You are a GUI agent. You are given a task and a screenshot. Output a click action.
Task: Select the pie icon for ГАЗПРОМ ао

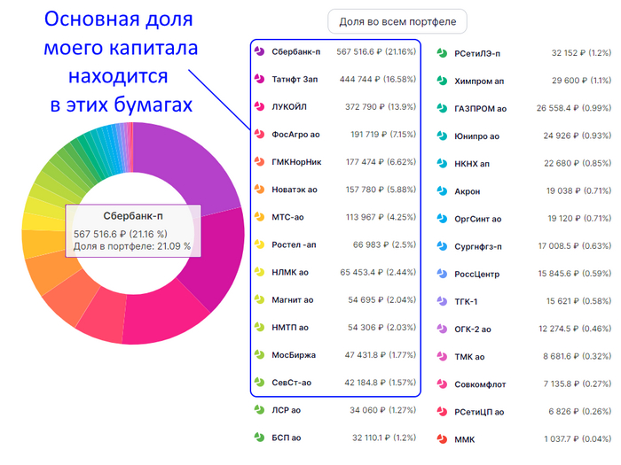coord(442,108)
